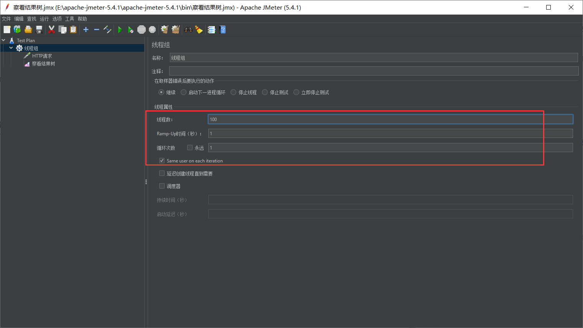583x328 pixels.
Task: Select the HTTP请求 tree item
Action: (x=42, y=56)
